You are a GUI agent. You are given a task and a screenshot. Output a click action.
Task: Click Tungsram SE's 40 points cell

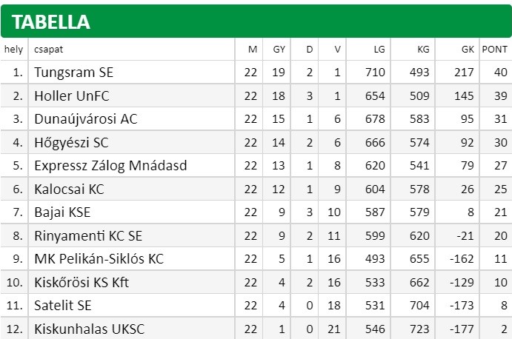click(501, 73)
